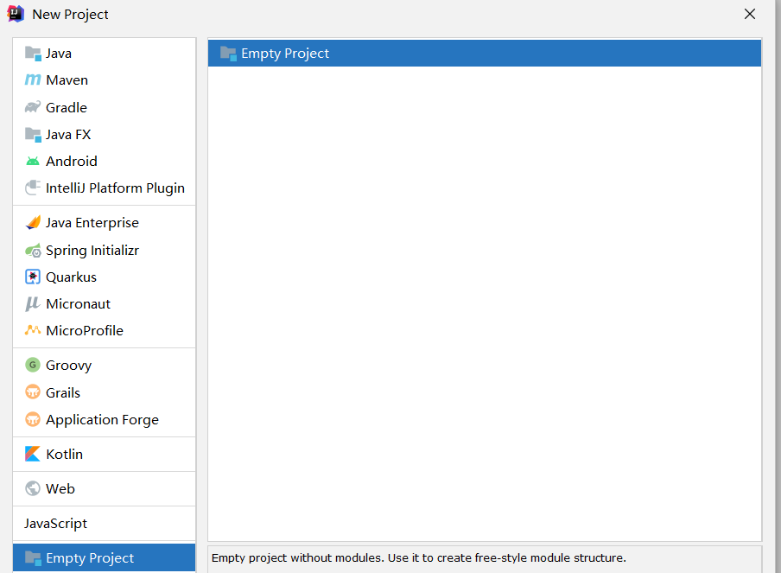Click the green Android robot icon
The image size is (781, 573).
pyautogui.click(x=33, y=161)
